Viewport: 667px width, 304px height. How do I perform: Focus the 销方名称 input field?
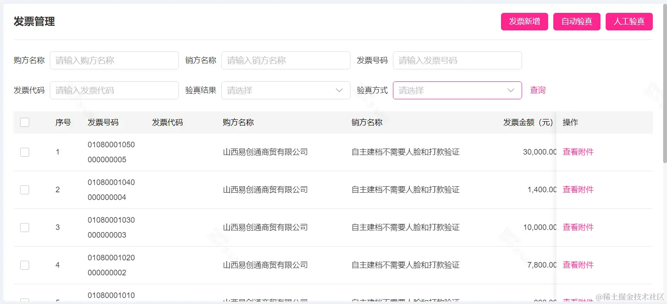point(286,60)
